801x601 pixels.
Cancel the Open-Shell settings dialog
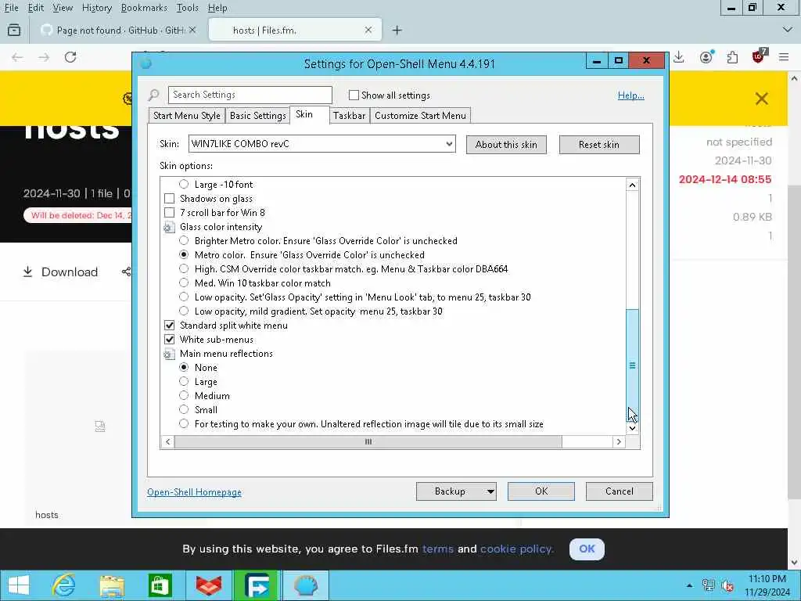(620, 491)
